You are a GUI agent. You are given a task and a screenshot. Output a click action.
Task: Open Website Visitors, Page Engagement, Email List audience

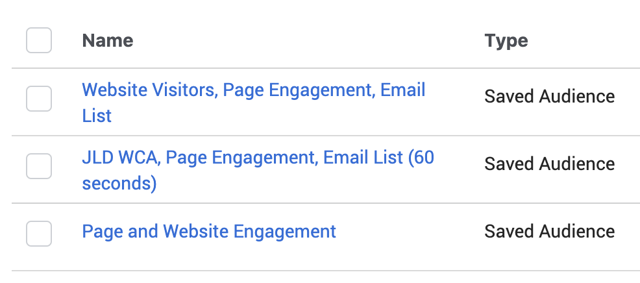tap(254, 103)
